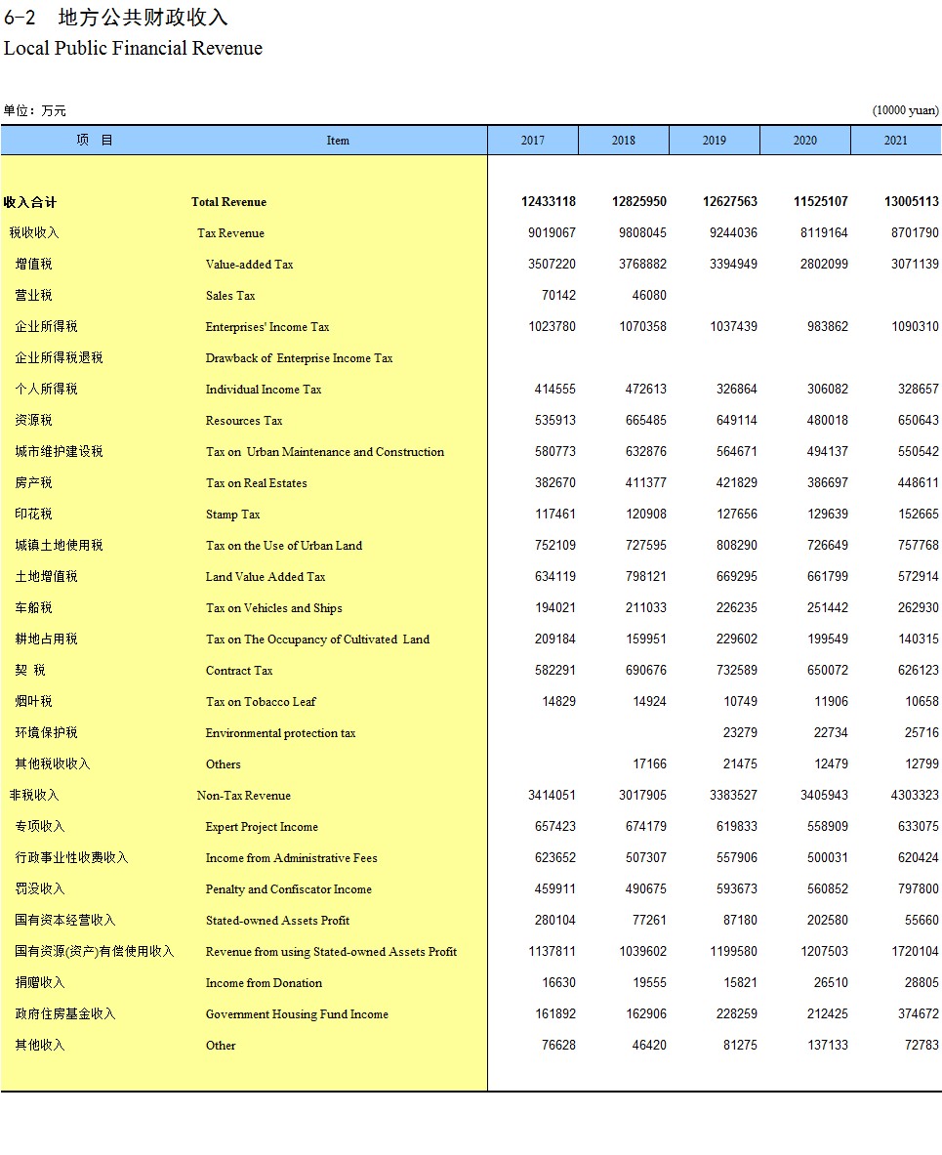Click the 企业所得税退税 row heading
The width and height of the screenshot is (942, 1155).
pyautogui.click(x=59, y=358)
